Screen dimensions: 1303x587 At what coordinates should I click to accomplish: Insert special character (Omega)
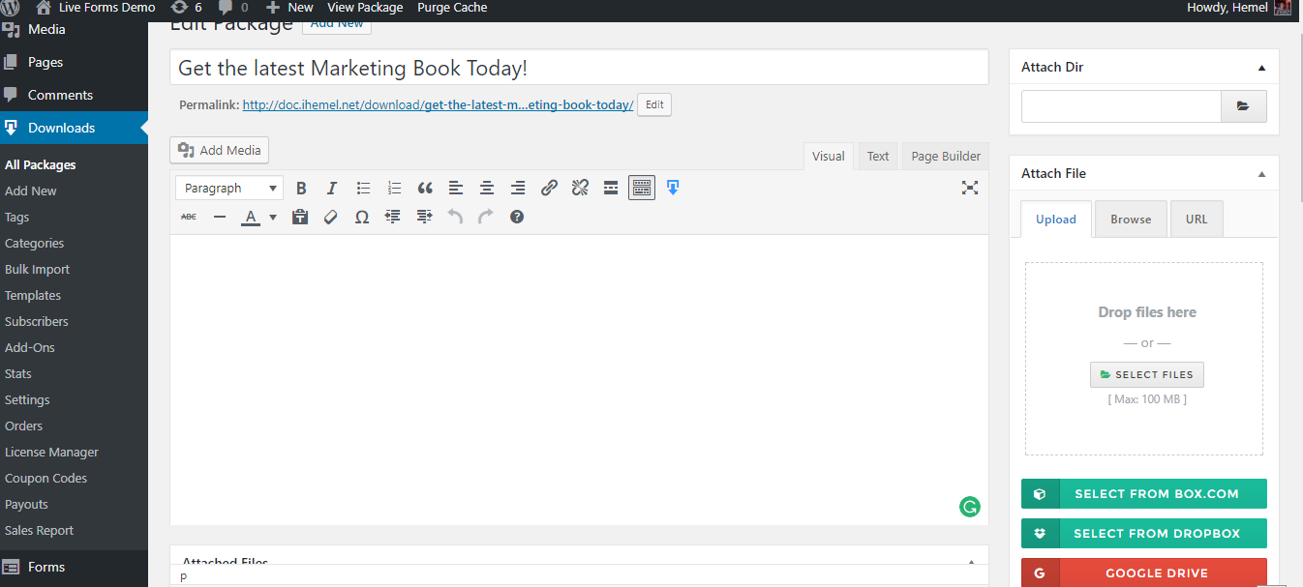pyautogui.click(x=362, y=218)
